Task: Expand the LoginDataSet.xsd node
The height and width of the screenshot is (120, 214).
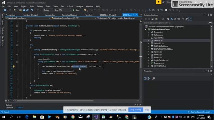Action: 148,60
